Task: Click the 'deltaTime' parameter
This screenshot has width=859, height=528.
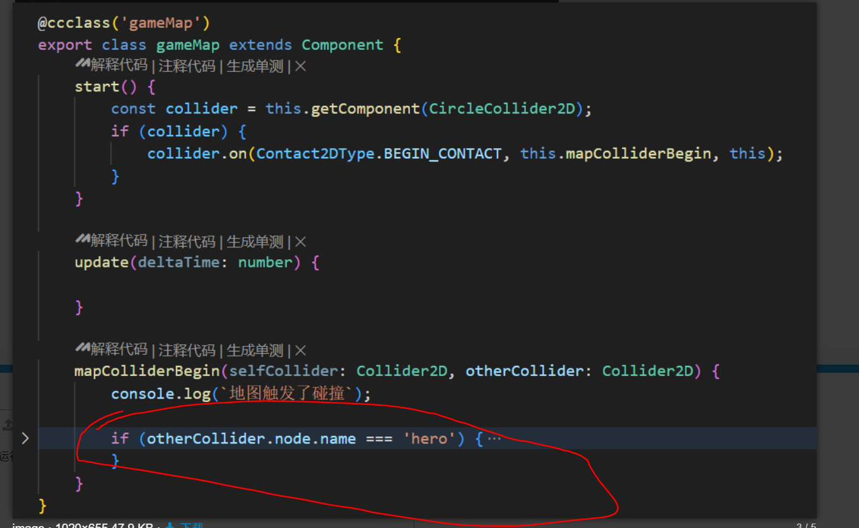Action: pos(179,262)
